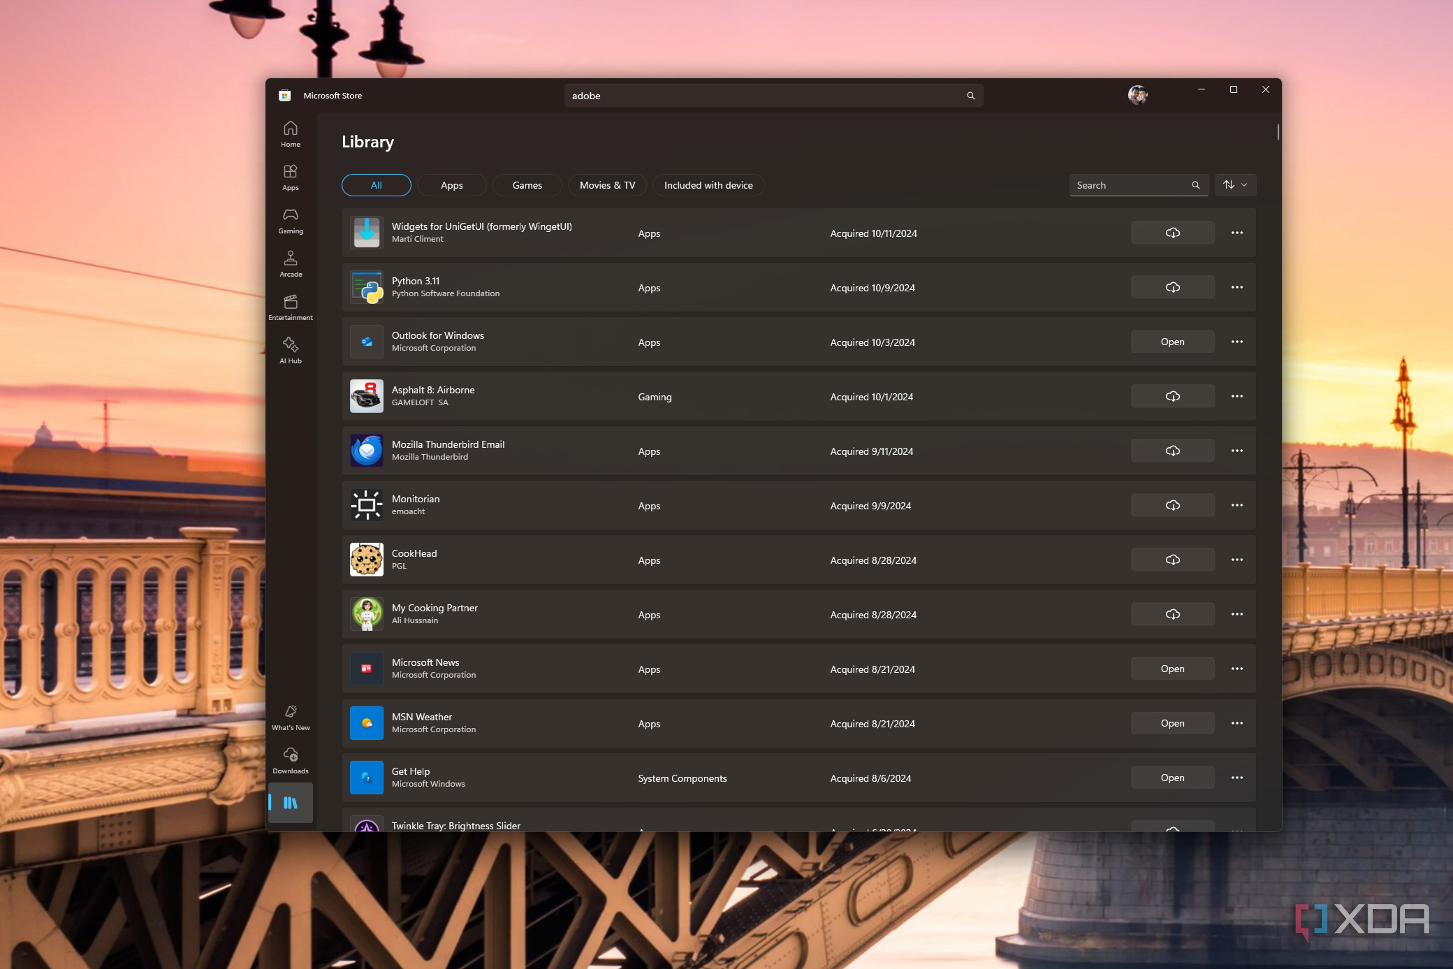Screen dimensions: 1453x969
Task: Navigate to the AI Hub
Action: pos(290,350)
